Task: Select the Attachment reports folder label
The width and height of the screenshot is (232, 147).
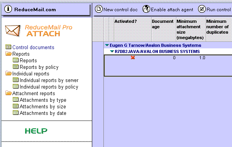Action: coord(34,94)
